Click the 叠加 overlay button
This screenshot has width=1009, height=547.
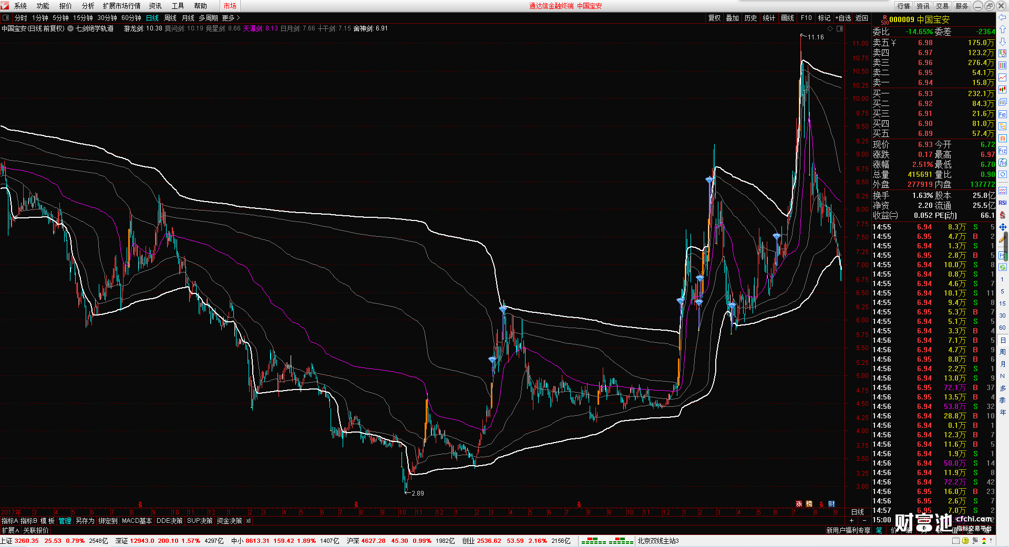tap(733, 18)
